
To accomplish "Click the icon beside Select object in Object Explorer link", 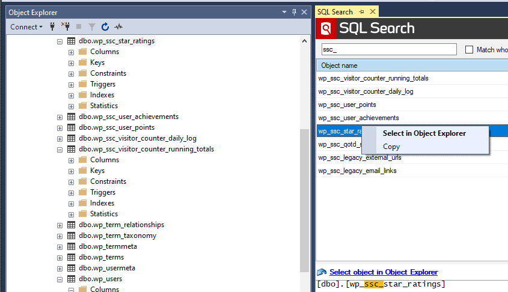I will 322,272.
